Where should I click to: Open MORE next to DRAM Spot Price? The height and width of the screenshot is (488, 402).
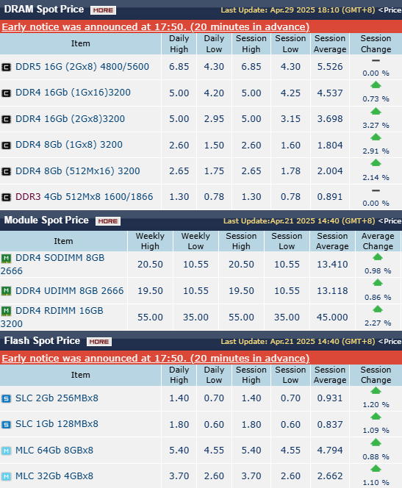pyautogui.click(x=104, y=10)
